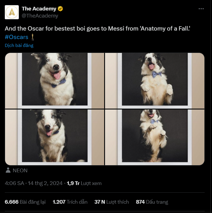Show the 37 N Lượt thích list
This screenshot has width=212, height=213.
112,202
